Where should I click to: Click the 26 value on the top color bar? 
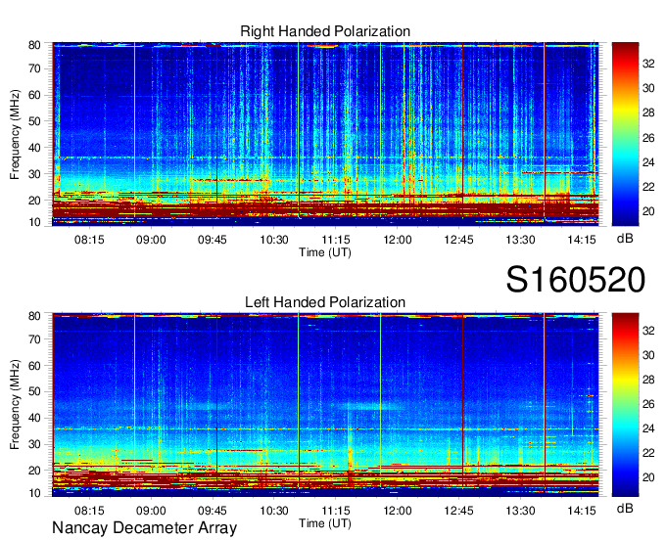pyautogui.click(x=648, y=137)
